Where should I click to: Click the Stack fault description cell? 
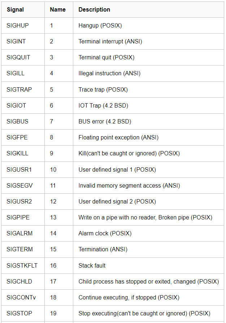[92, 265]
